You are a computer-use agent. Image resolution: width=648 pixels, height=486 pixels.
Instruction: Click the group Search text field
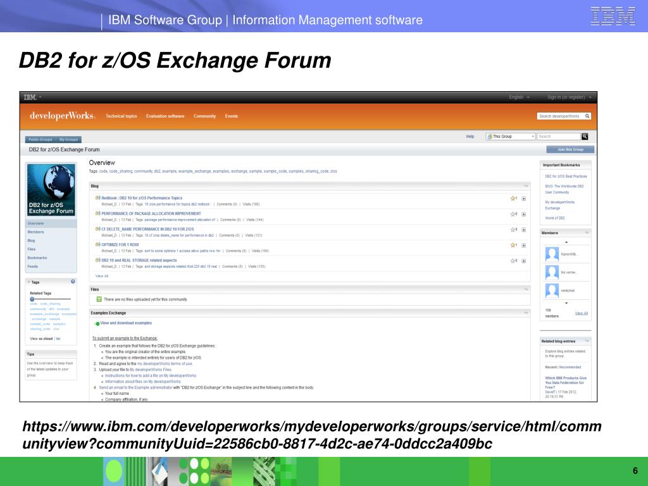[559, 137]
